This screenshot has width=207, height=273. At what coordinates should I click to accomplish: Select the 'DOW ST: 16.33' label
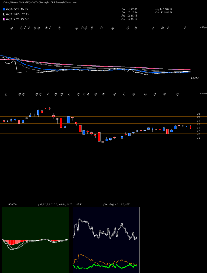(x=17, y=9)
